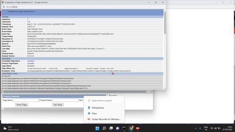This screenshot has width=235, height=132.
Task: Switch to Google Chrome on the taskbar
Action: click(x=131, y=128)
